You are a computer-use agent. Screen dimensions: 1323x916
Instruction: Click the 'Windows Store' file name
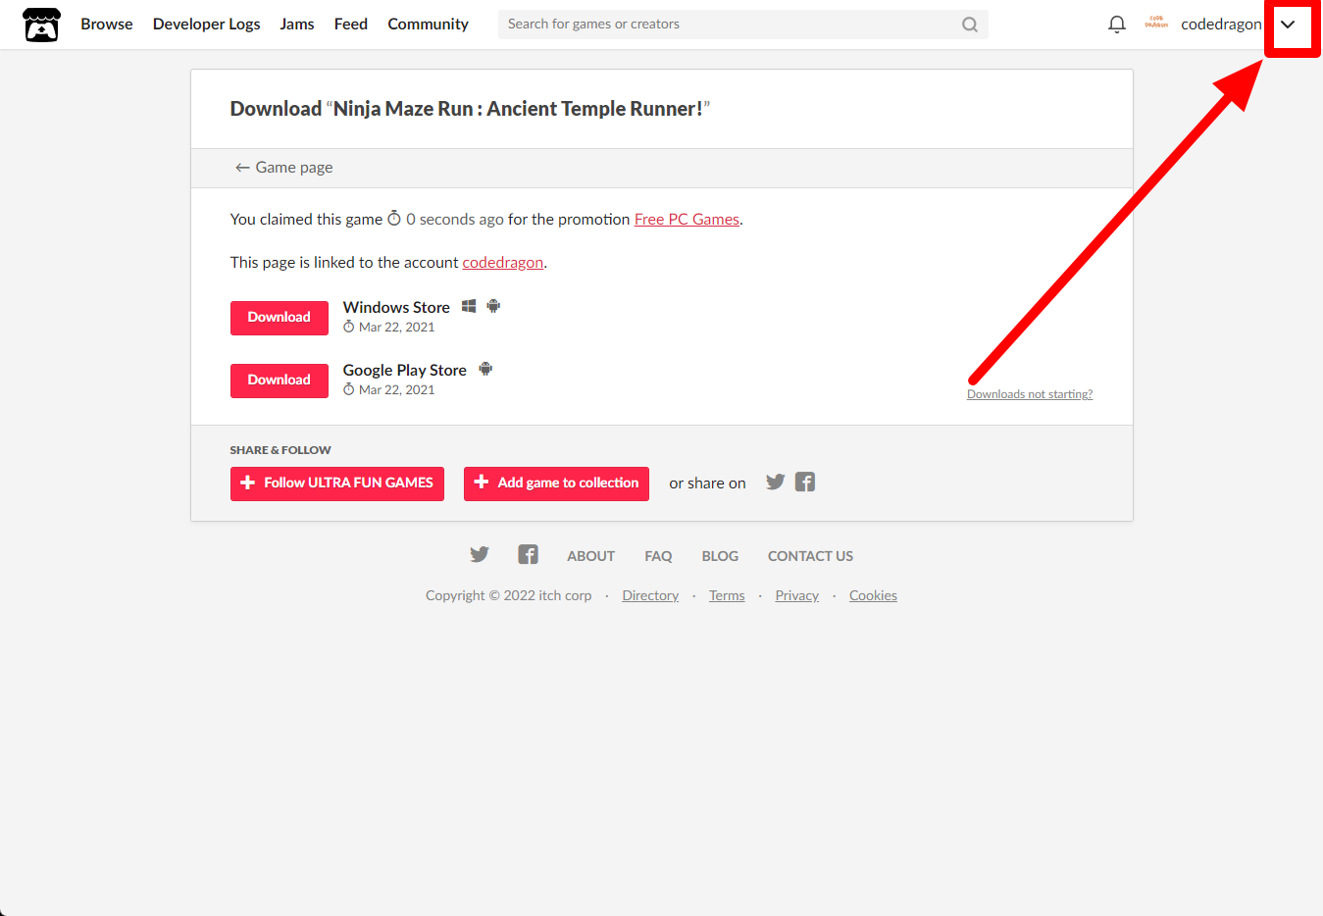(x=396, y=308)
